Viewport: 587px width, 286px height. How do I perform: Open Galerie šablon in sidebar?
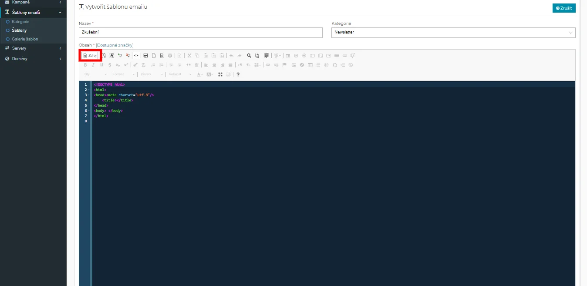coord(25,39)
